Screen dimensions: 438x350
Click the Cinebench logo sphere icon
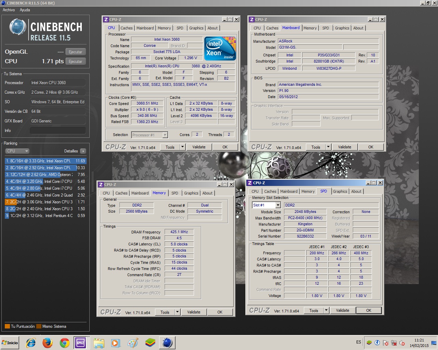pyautogui.click(x=18, y=27)
